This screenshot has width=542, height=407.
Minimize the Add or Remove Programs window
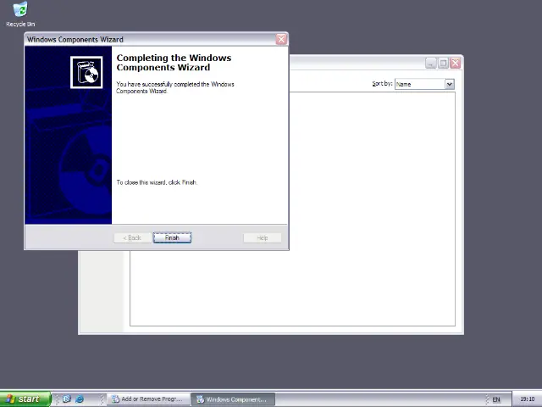[x=431, y=63]
